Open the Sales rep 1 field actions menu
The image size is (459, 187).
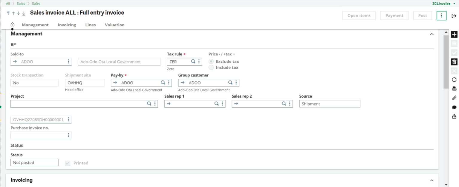point(222,104)
